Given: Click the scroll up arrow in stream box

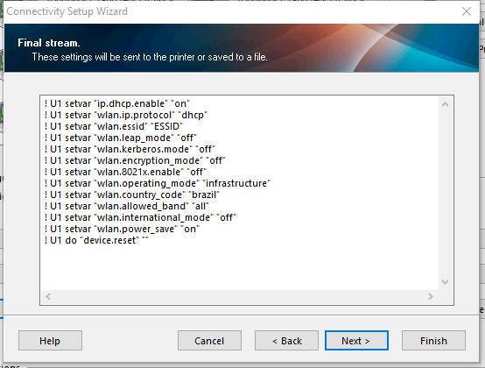Looking at the screenshot, I should click(x=445, y=104).
